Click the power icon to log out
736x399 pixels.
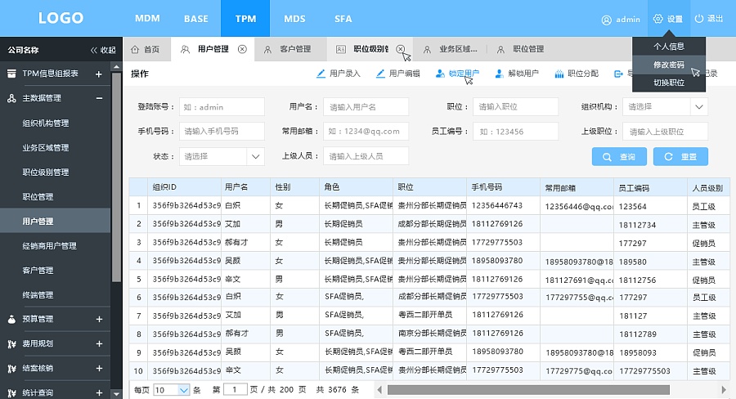pos(699,19)
